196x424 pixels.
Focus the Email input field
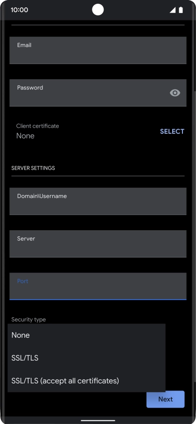click(x=98, y=50)
